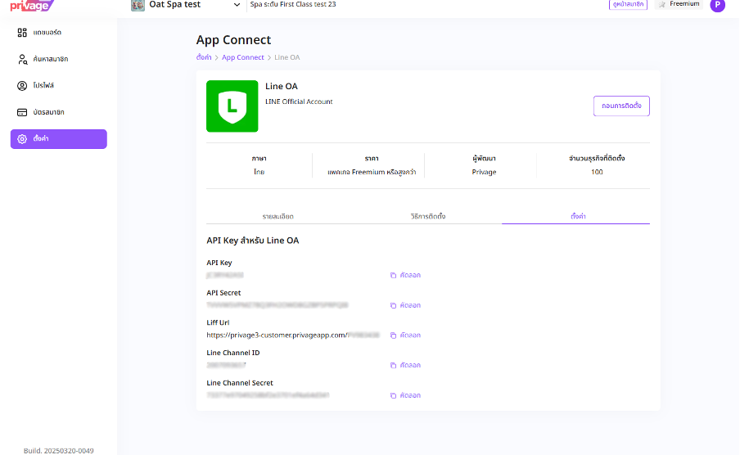Click the uninstall button for Line OA
This screenshot has width=740, height=455.
(620, 106)
